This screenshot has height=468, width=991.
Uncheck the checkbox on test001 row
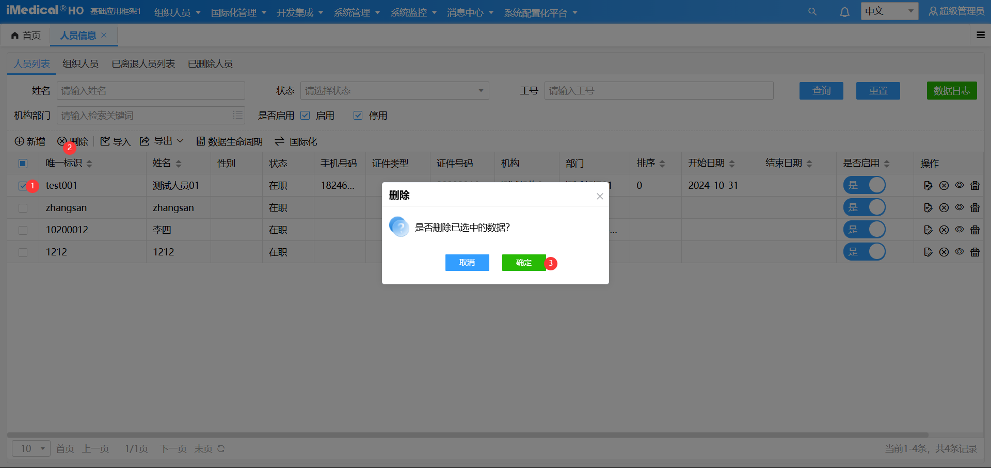pos(23,186)
